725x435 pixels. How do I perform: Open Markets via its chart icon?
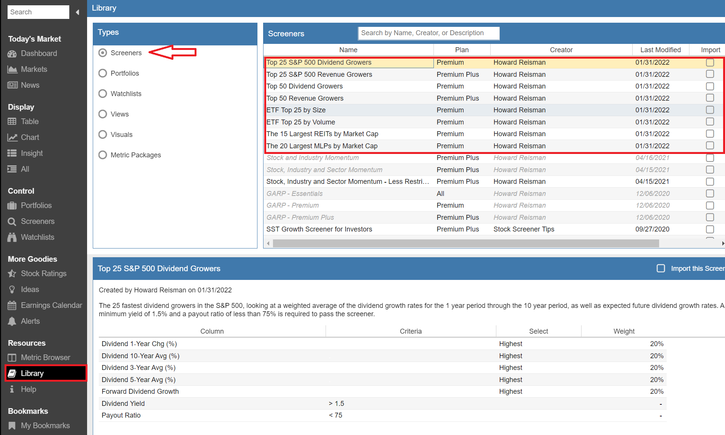click(12, 70)
